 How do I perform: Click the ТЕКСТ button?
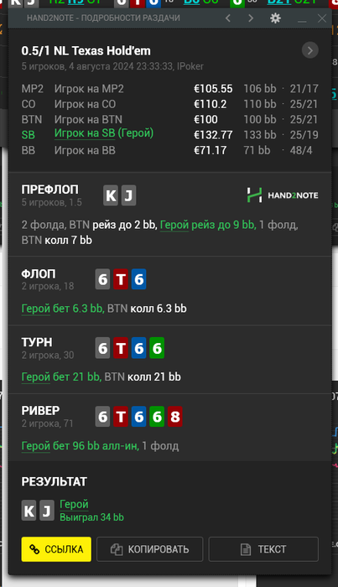pos(263,549)
